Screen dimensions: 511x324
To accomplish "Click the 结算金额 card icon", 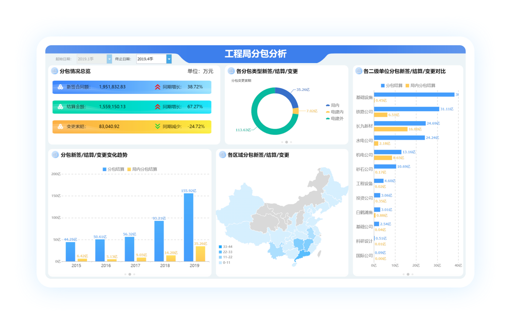I will point(60,107).
